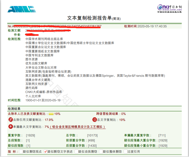
Task: Click the 源代码库 entry in detection range
Action: point(32,88)
